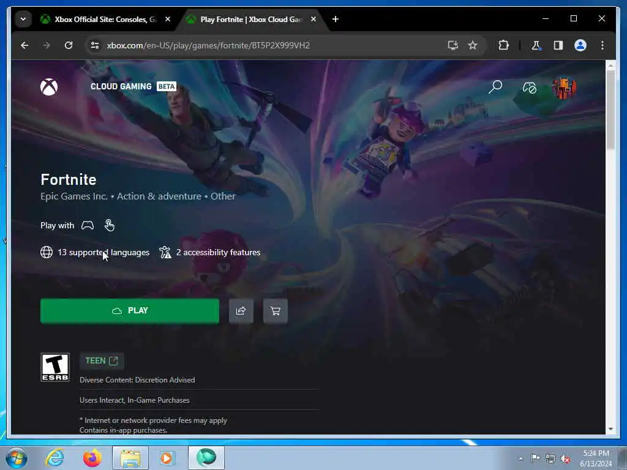Click the accessibility person icon
Viewport: 627px width, 470px height.
point(165,252)
